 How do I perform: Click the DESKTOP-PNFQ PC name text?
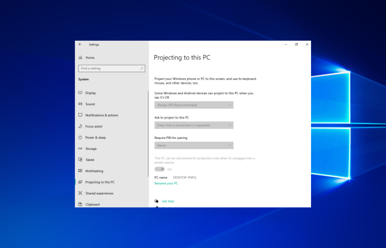tap(184, 177)
